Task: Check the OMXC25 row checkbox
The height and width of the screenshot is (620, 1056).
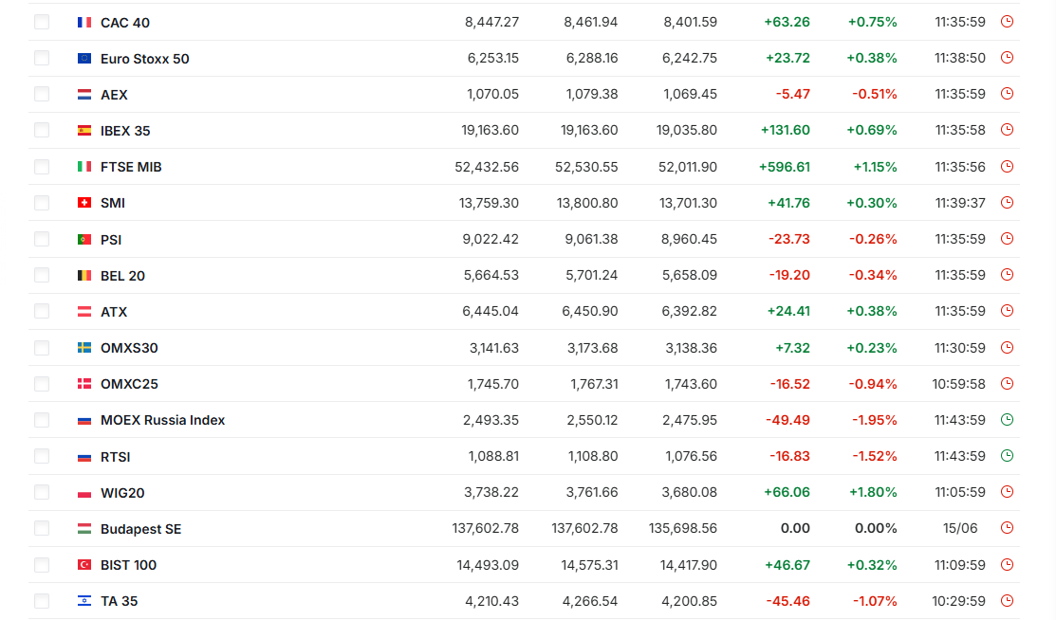Action: coord(42,384)
